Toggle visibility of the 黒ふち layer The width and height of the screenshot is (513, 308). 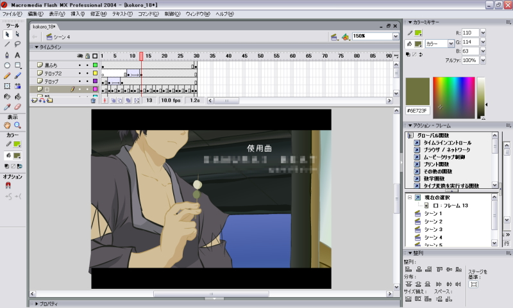click(80, 65)
